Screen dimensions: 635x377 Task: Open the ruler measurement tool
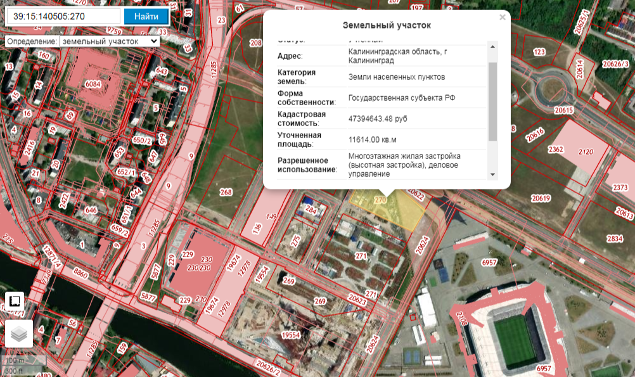pyautogui.click(x=15, y=301)
